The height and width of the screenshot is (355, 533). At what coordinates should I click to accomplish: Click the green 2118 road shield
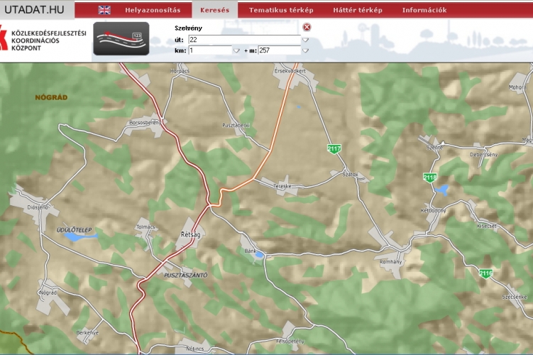pyautogui.click(x=429, y=177)
